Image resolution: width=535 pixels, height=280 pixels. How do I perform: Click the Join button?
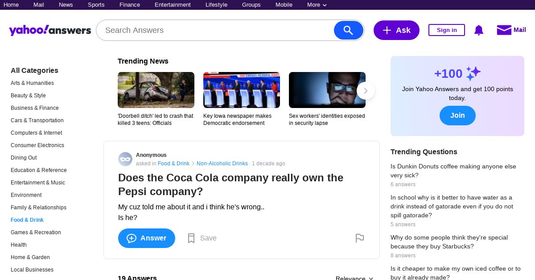coord(457,116)
